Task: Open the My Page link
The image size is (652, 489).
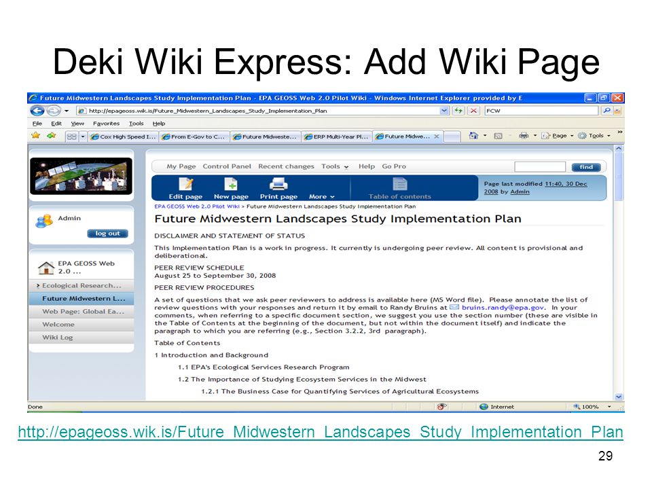Action: pyautogui.click(x=181, y=166)
